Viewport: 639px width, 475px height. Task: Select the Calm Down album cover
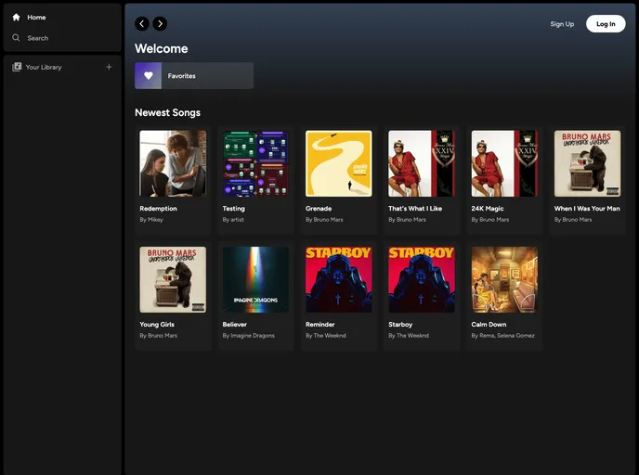(504, 279)
